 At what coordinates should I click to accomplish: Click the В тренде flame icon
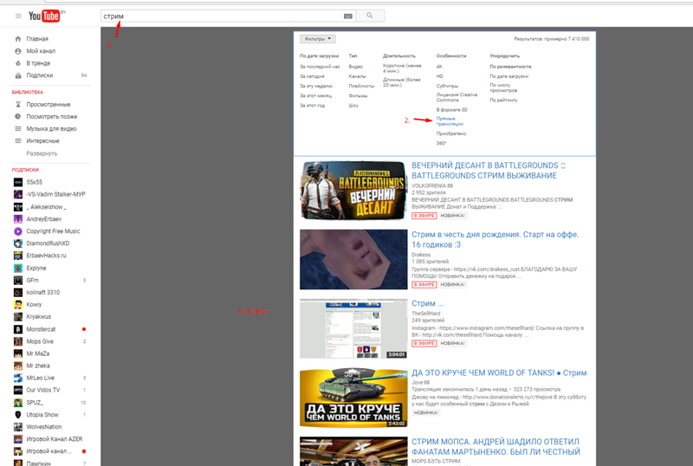click(18, 63)
